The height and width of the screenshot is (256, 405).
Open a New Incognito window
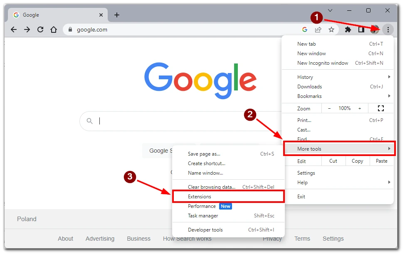(338, 63)
